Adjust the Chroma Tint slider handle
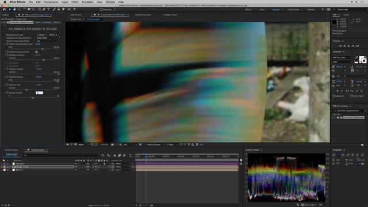The image size is (368, 207). (x=26, y=90)
